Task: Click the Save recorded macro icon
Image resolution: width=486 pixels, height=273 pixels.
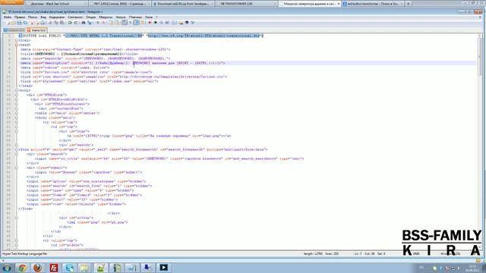Action: point(174,23)
